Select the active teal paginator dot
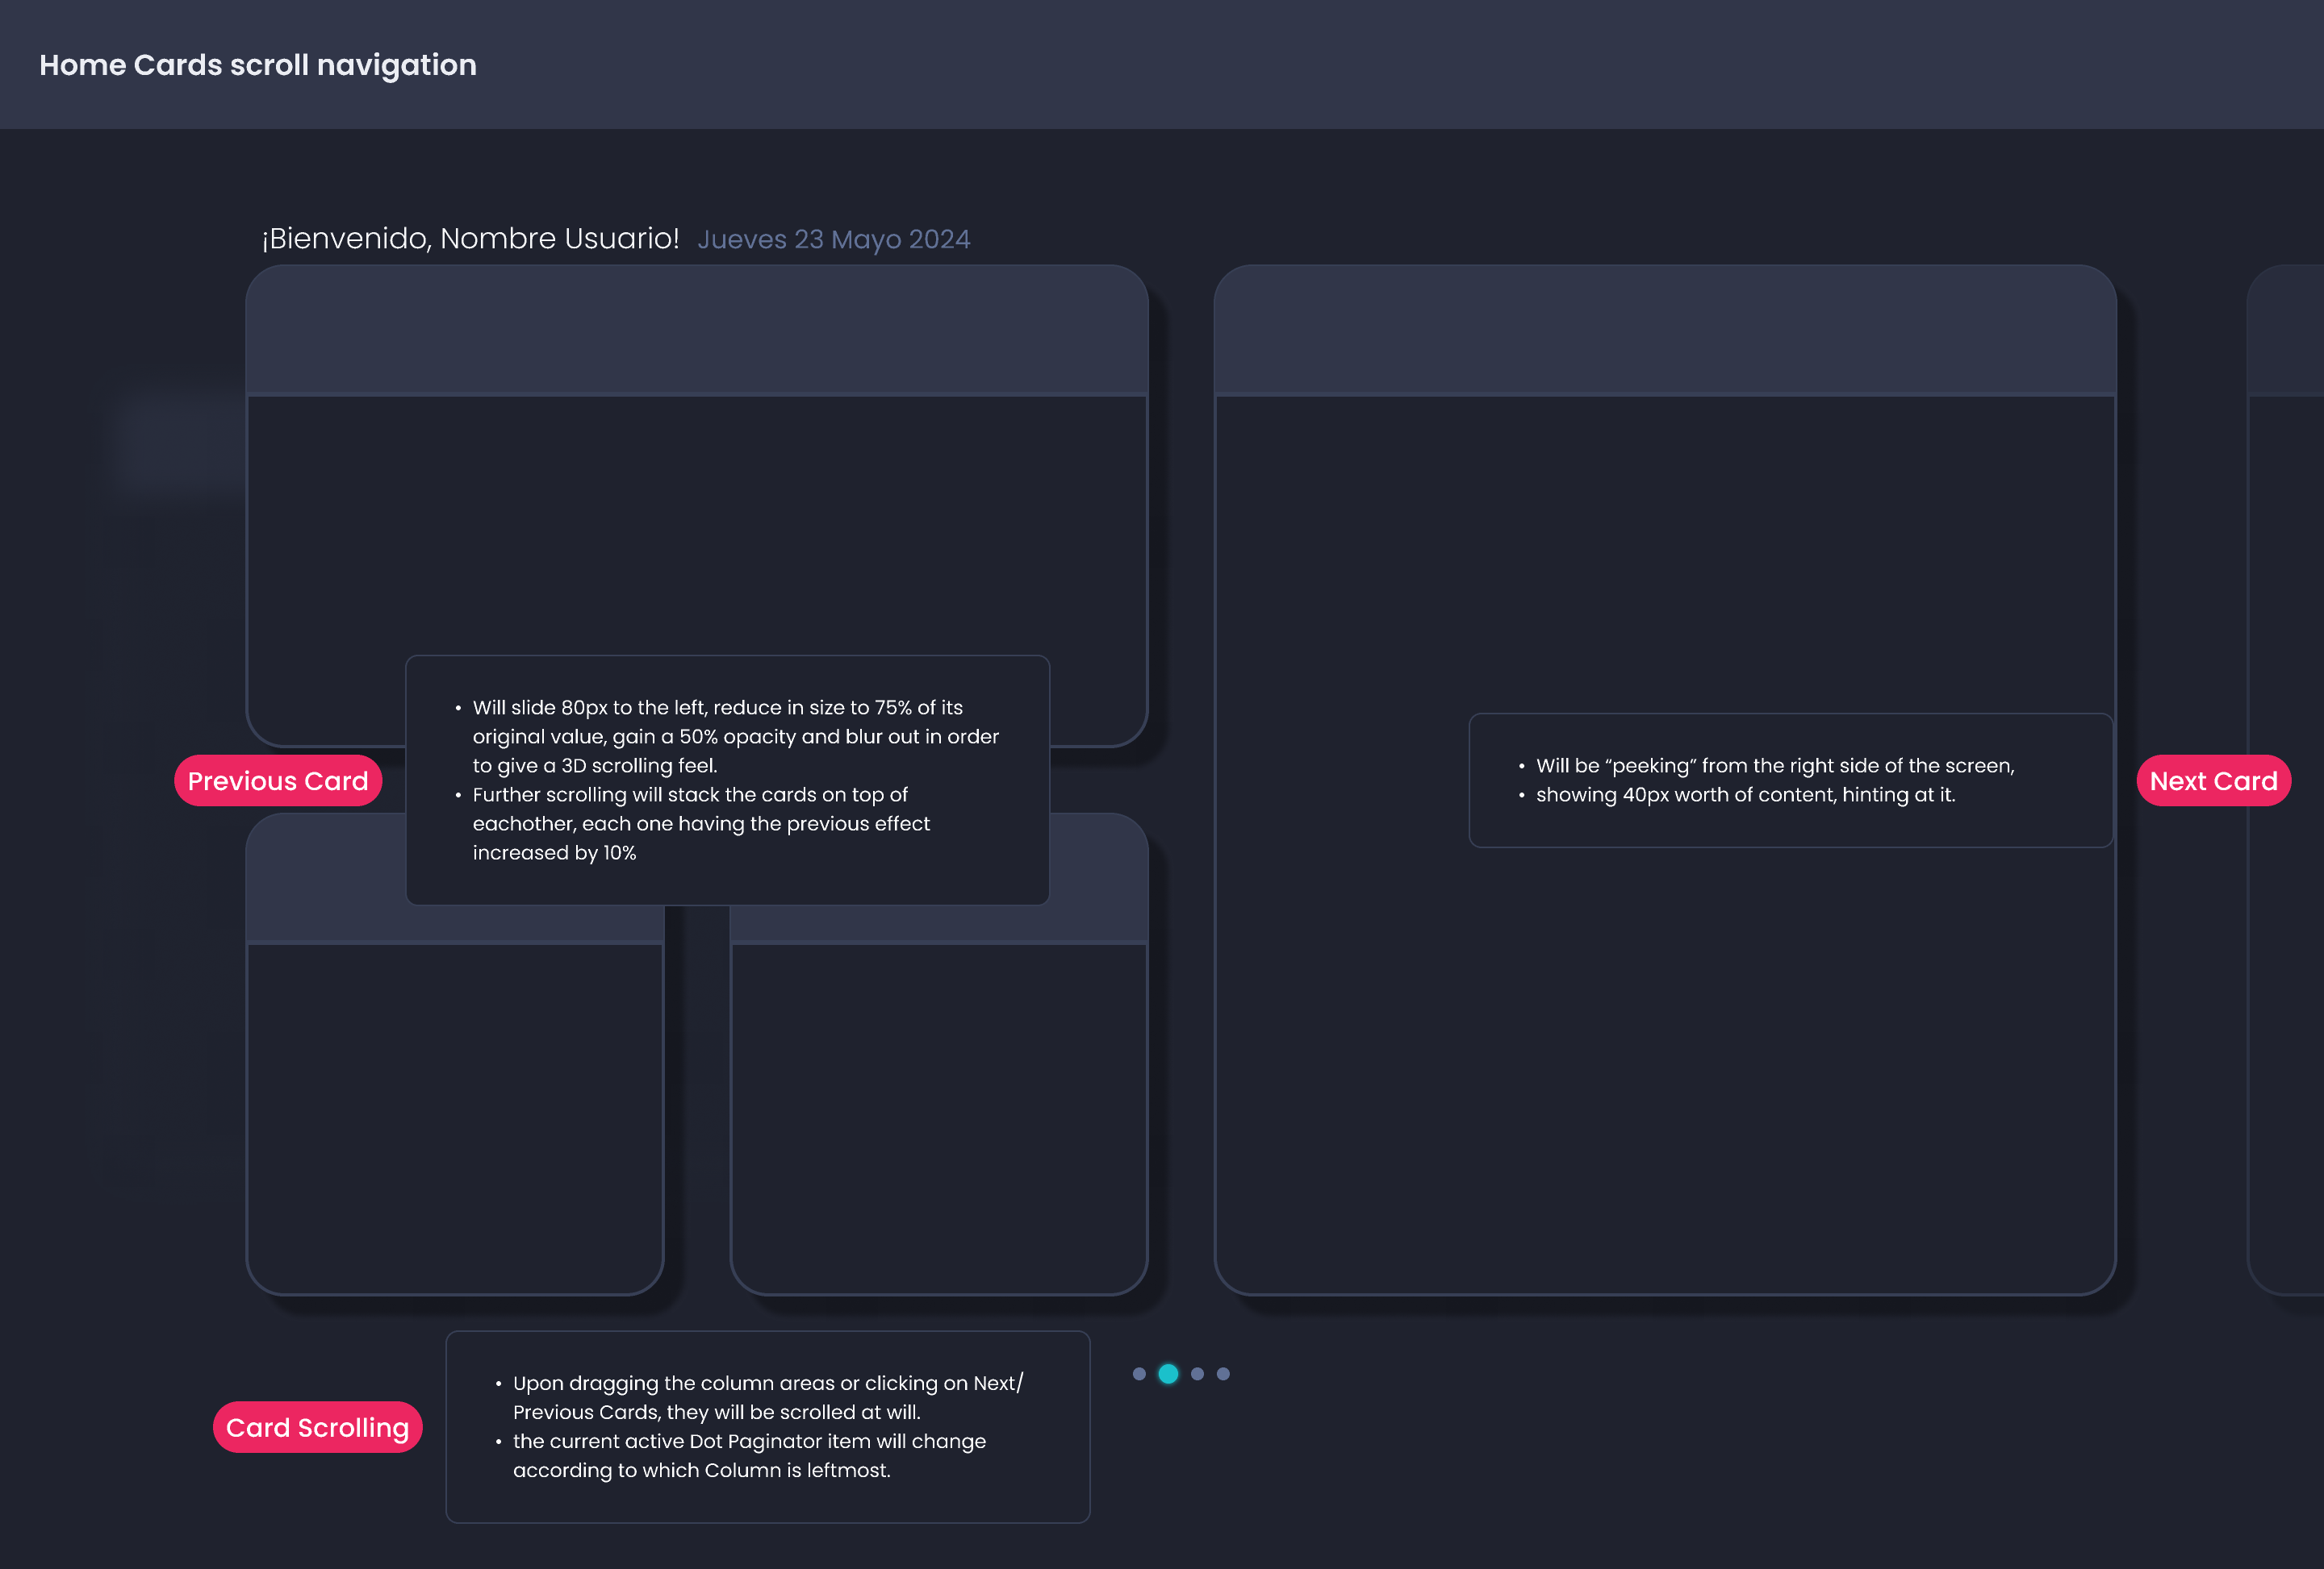Viewport: 2324px width, 1569px height. coord(1168,1374)
